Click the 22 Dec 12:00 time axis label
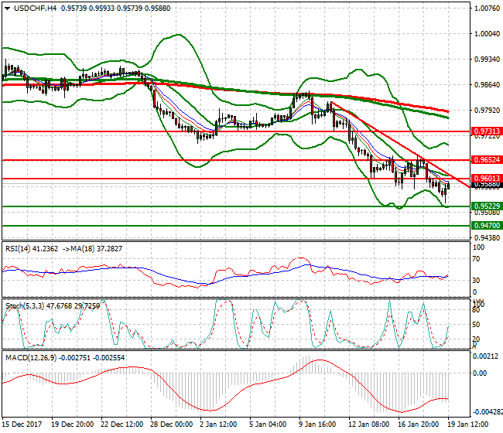This screenshot has height=433, width=503. click(x=122, y=424)
